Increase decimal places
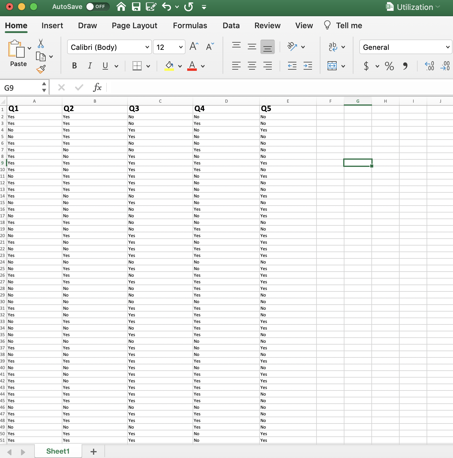This screenshot has width=453, height=458. (429, 66)
